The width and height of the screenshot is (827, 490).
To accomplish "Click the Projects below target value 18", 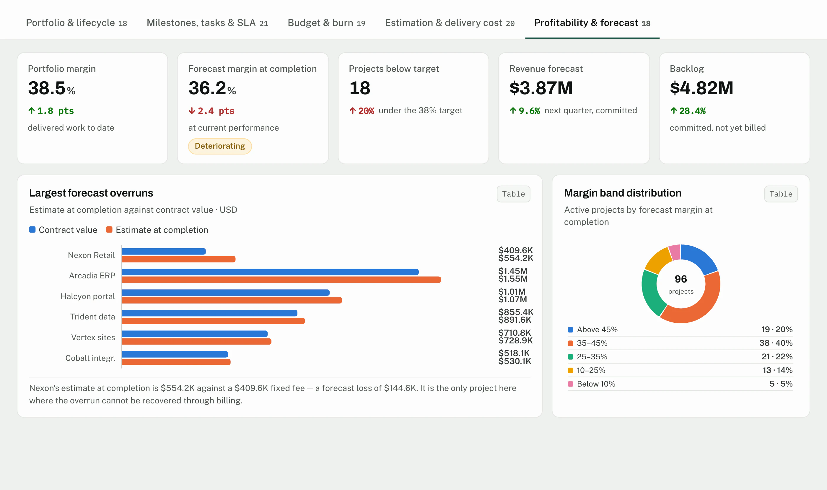I will (360, 88).
